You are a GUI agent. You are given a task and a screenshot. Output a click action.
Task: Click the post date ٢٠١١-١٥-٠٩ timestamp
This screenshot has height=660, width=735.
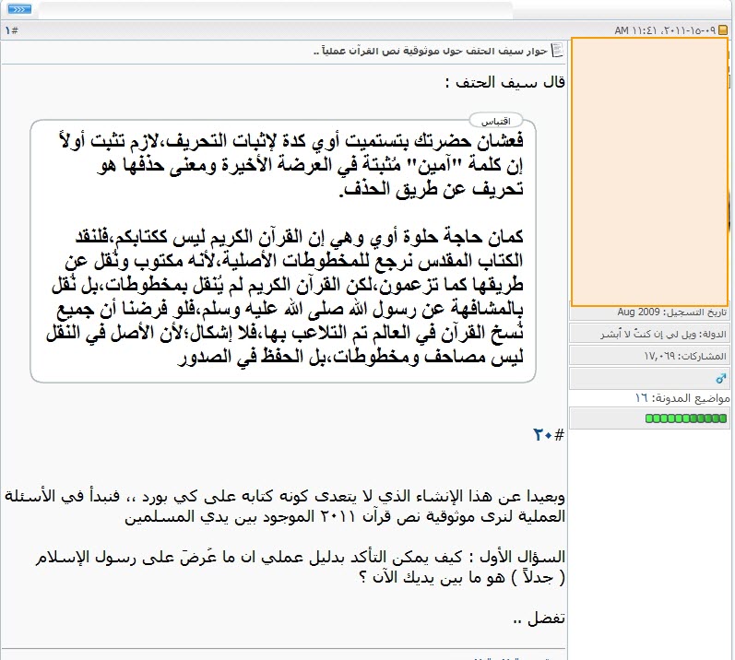[x=666, y=30]
